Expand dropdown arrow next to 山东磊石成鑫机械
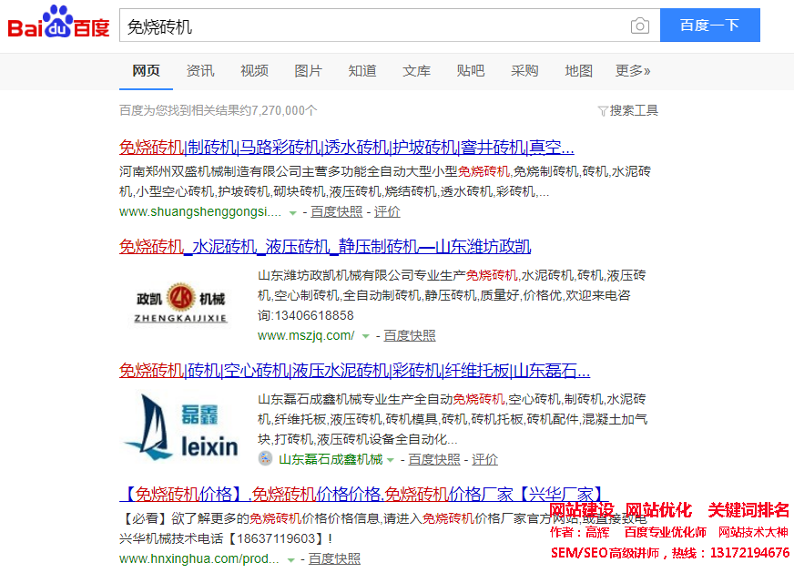 (x=391, y=460)
